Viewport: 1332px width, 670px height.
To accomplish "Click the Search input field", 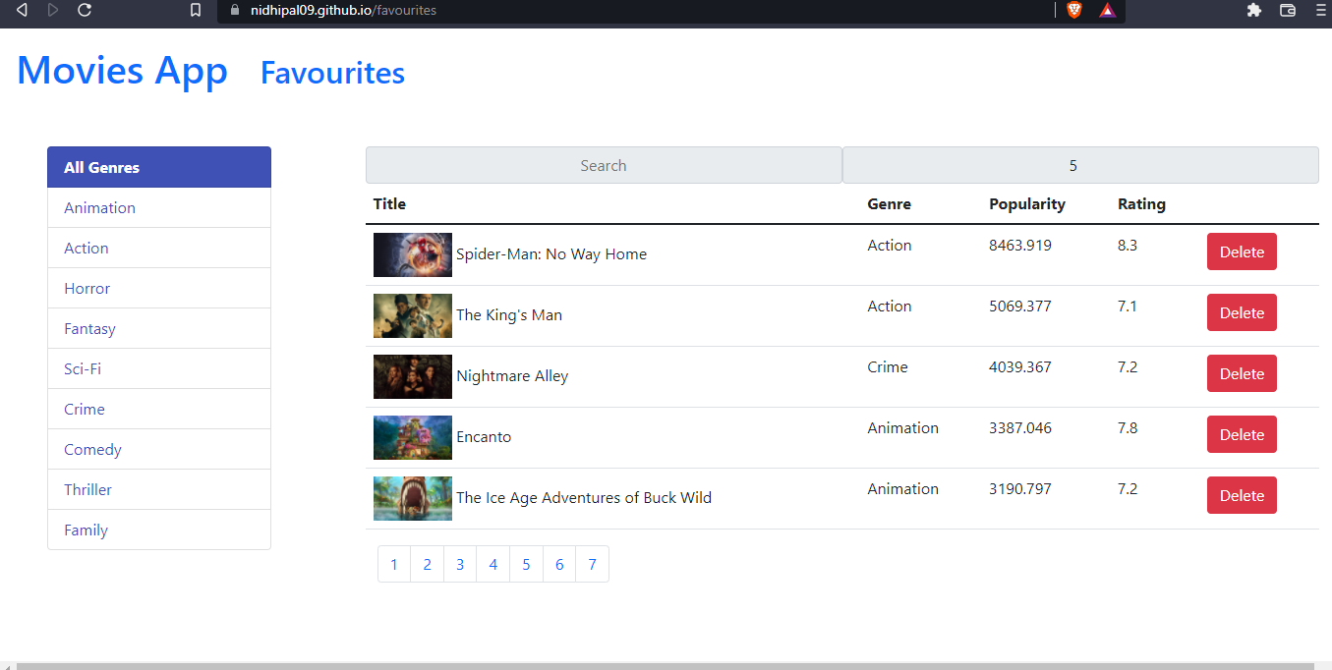I will click(603, 166).
